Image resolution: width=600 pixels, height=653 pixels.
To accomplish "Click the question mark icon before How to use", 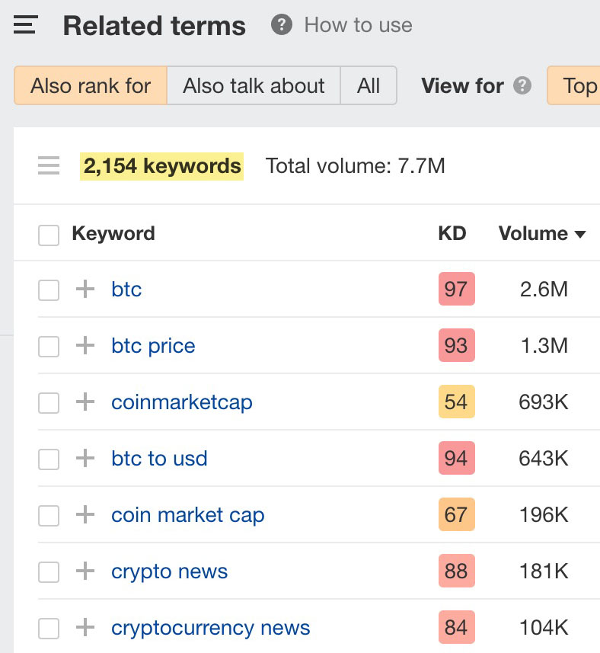I will click(282, 25).
